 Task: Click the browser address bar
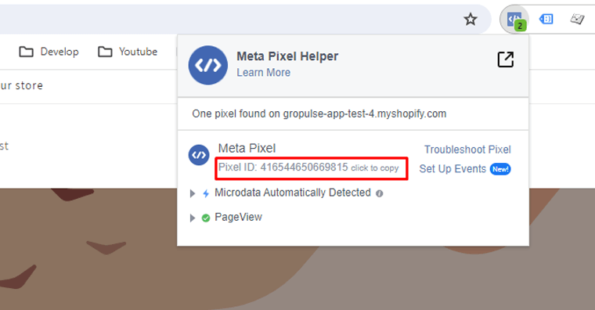pos(228,19)
